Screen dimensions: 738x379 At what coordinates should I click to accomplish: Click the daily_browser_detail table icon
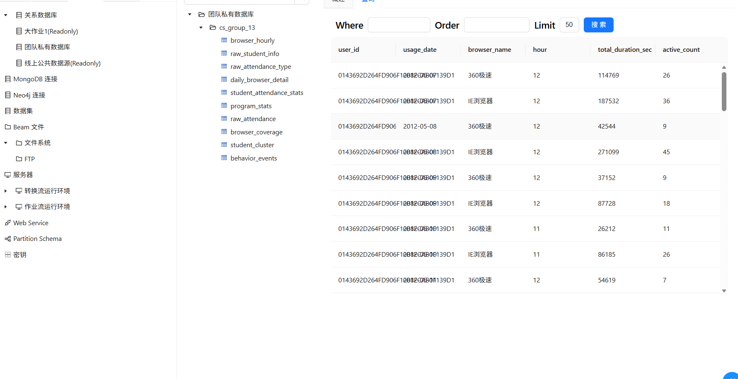[224, 80]
